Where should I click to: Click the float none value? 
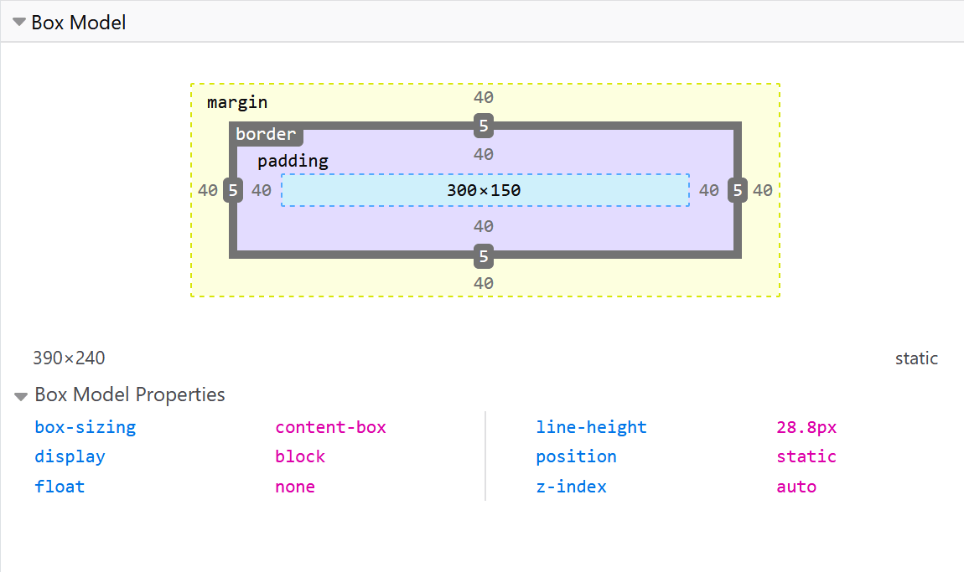point(295,487)
